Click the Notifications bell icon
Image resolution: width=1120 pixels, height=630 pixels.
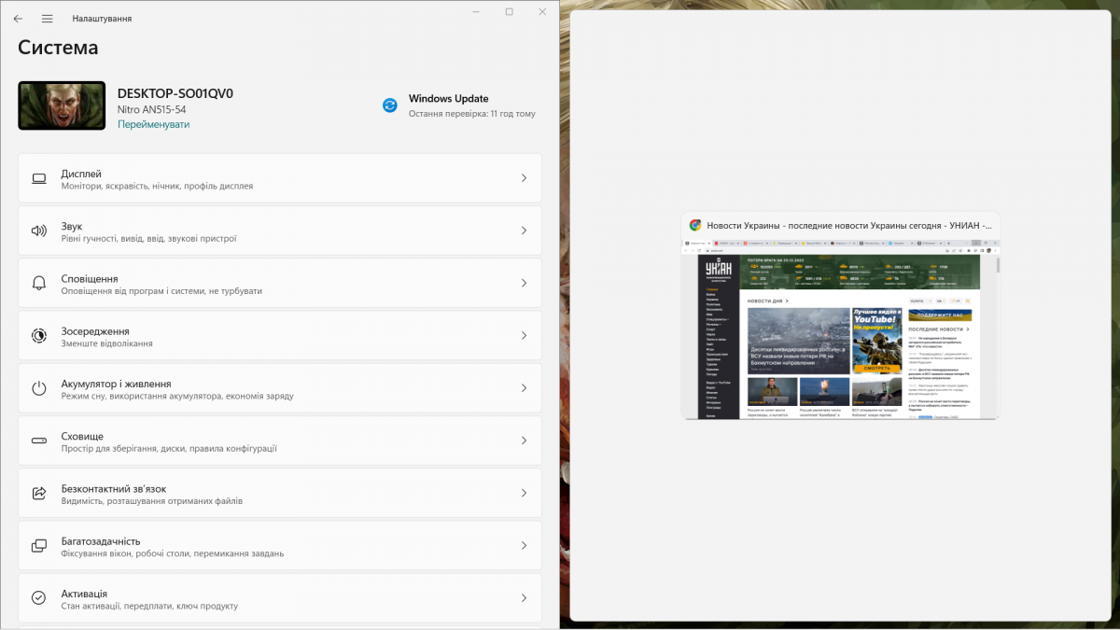[x=39, y=283]
